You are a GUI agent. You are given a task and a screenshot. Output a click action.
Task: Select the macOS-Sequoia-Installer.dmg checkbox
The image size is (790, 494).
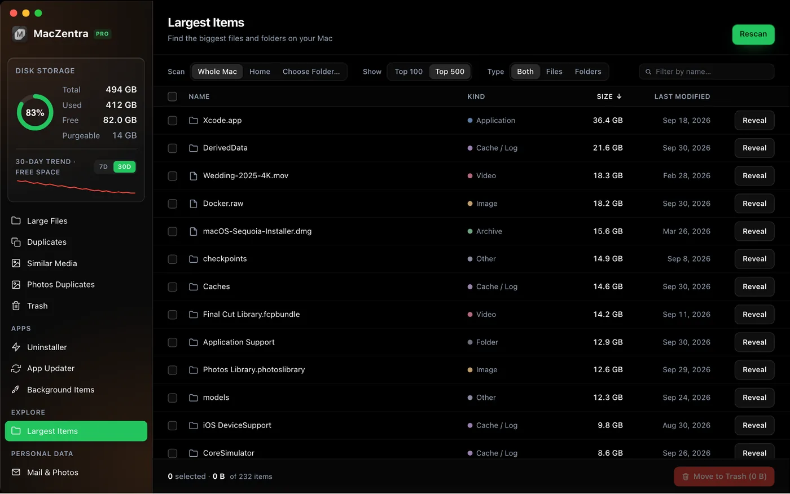(173, 232)
